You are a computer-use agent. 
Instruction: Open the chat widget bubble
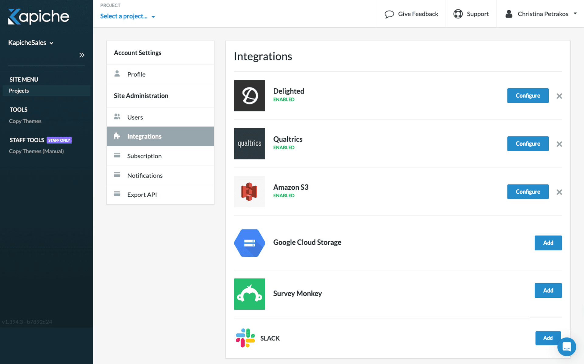click(566, 346)
